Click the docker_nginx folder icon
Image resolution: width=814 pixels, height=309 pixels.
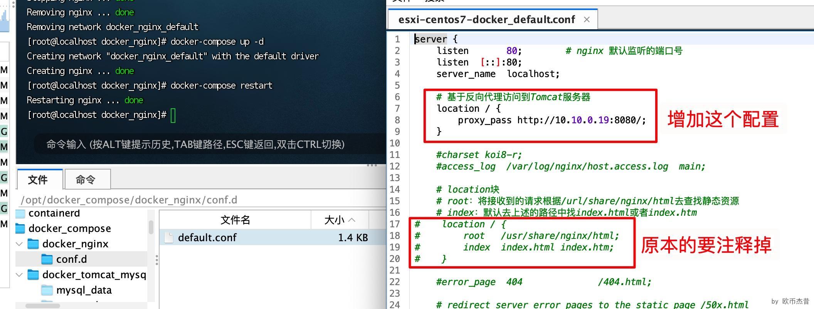(34, 244)
